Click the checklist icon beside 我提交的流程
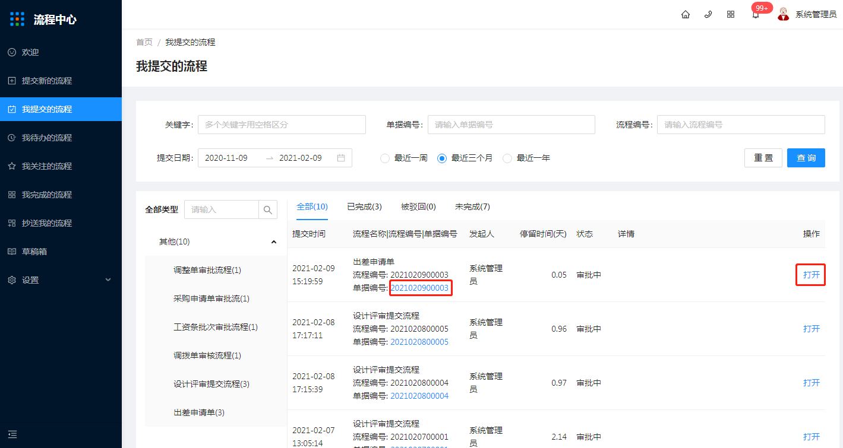This screenshot has height=448, width=843. 12,109
